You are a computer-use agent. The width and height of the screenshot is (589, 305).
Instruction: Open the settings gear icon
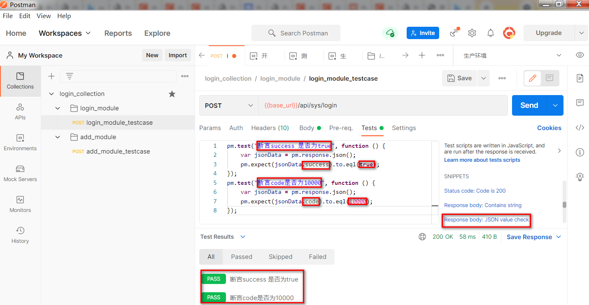click(x=472, y=33)
